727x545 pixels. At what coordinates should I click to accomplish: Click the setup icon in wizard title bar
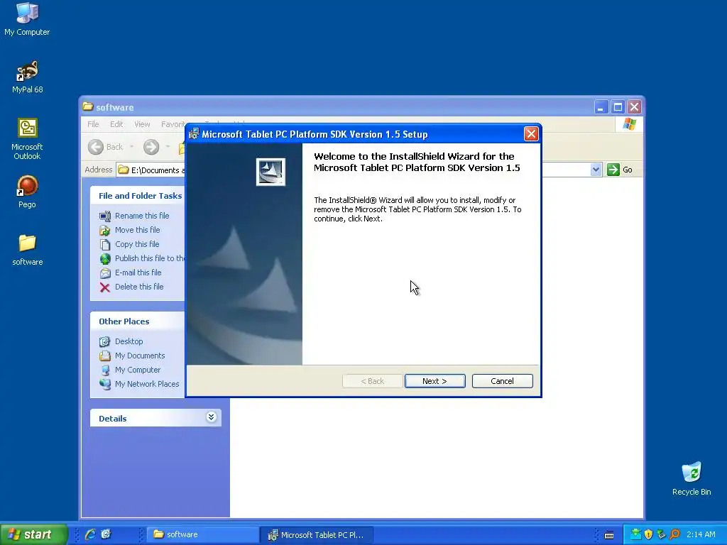(194, 134)
